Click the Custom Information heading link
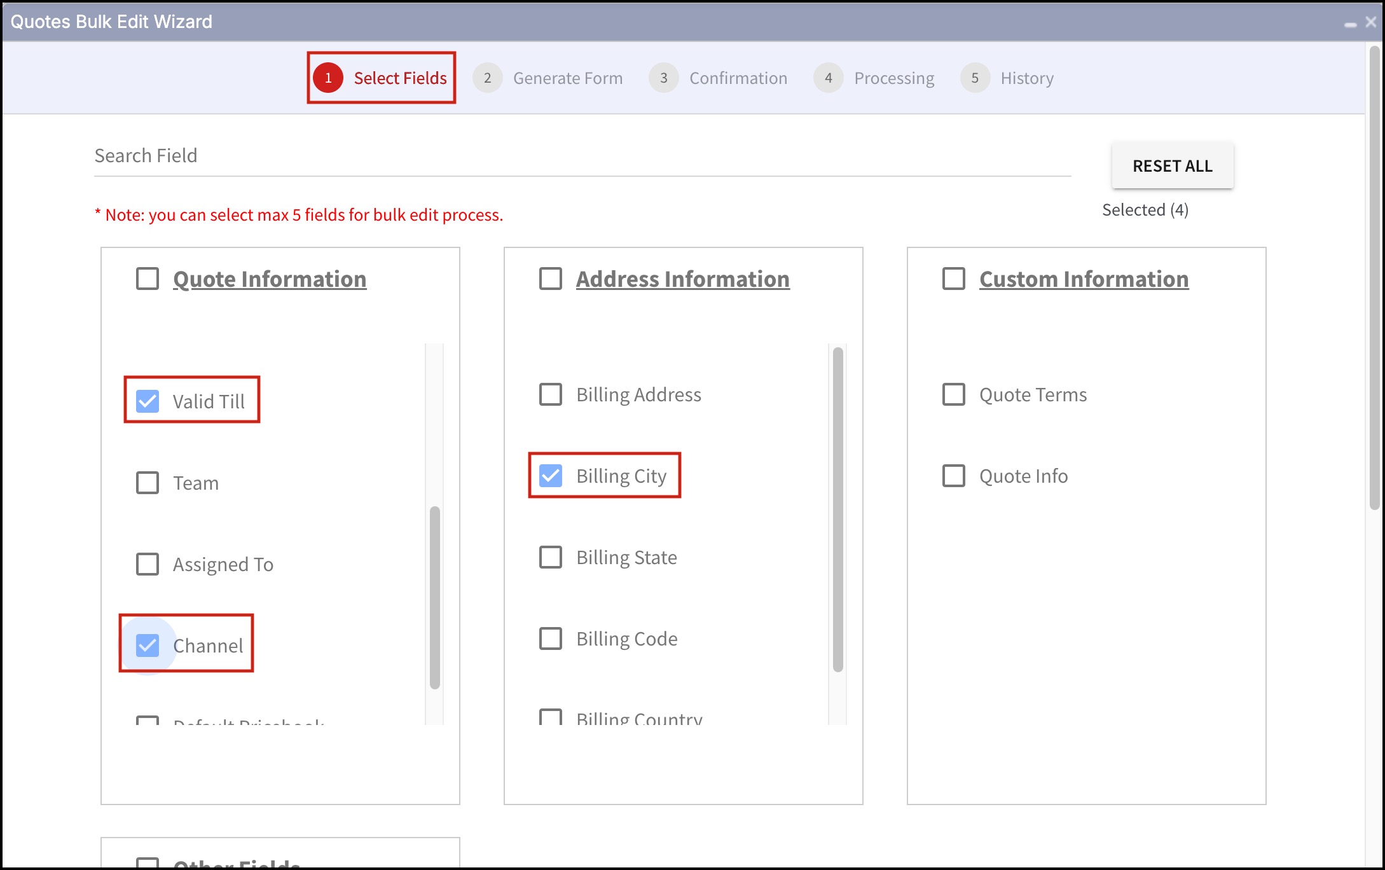Viewport: 1385px width, 870px height. coord(1084,279)
